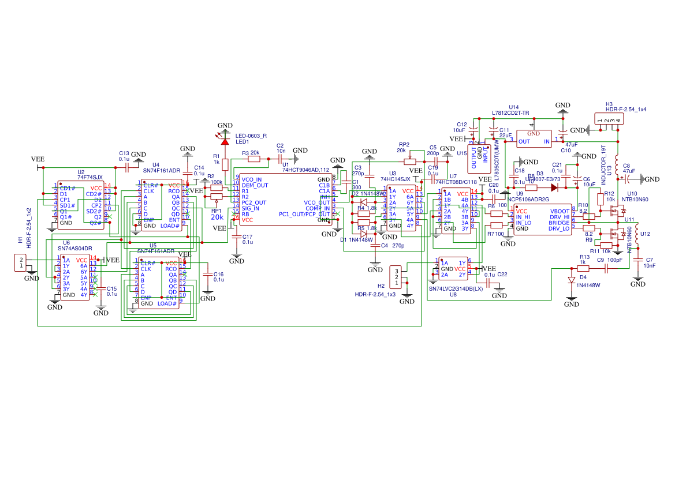Click the R1 1k resistor symbol
Screen dimensions: 675x477
click(225, 165)
